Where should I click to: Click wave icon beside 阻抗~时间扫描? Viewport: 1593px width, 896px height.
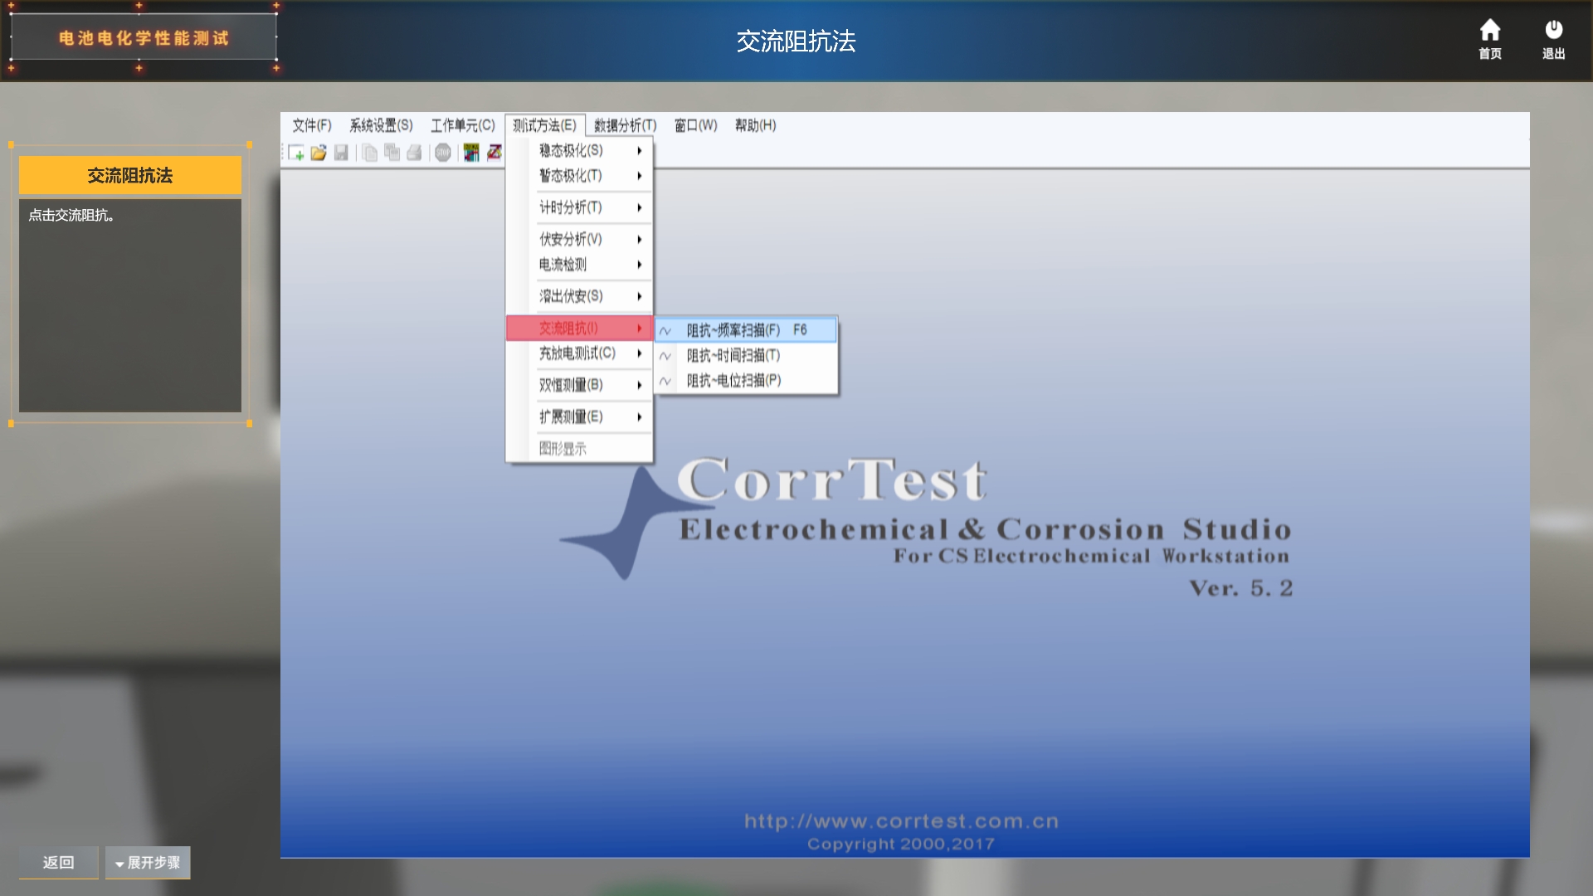pyautogui.click(x=665, y=356)
